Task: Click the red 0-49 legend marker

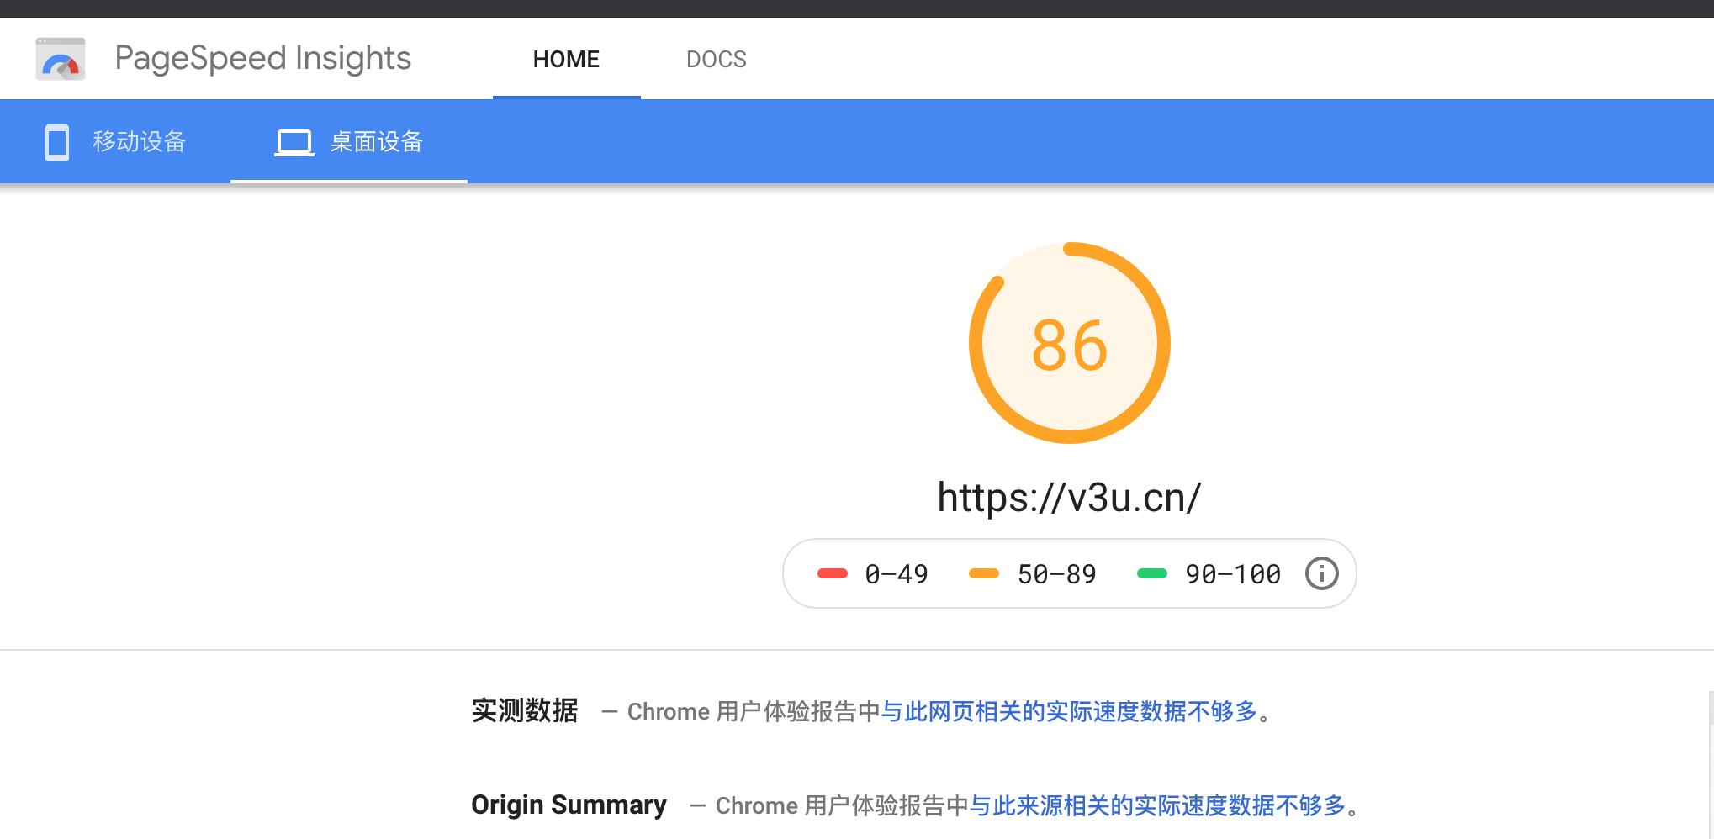Action: click(833, 573)
